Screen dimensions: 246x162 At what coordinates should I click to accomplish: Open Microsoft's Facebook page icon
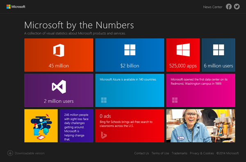click(229, 7)
